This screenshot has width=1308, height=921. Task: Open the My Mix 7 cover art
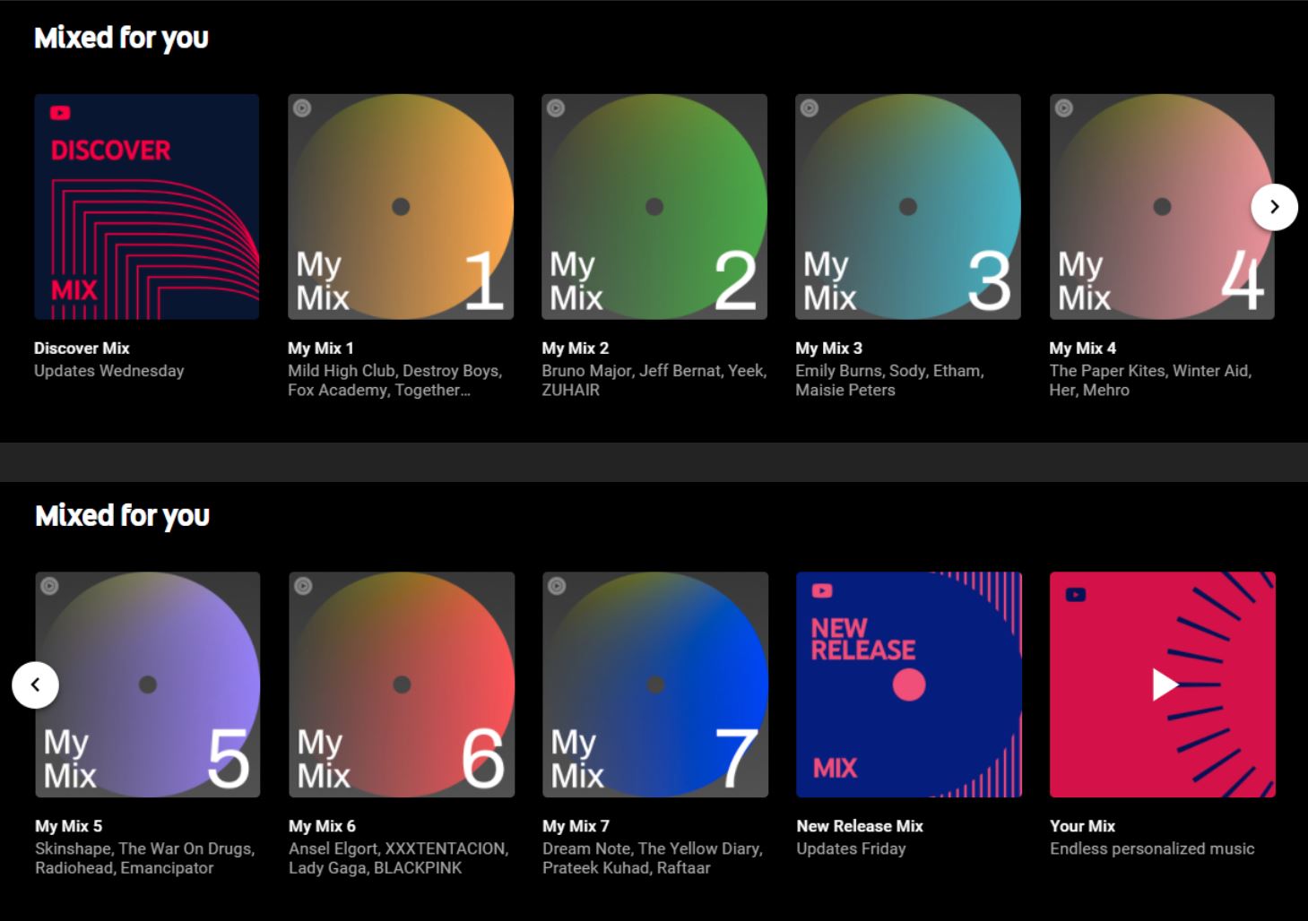click(655, 684)
